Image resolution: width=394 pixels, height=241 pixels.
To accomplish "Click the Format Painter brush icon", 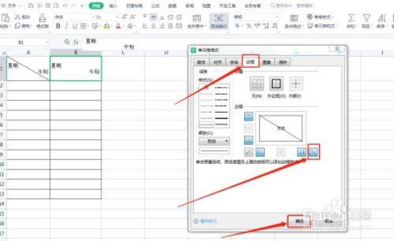I will coord(43,18).
